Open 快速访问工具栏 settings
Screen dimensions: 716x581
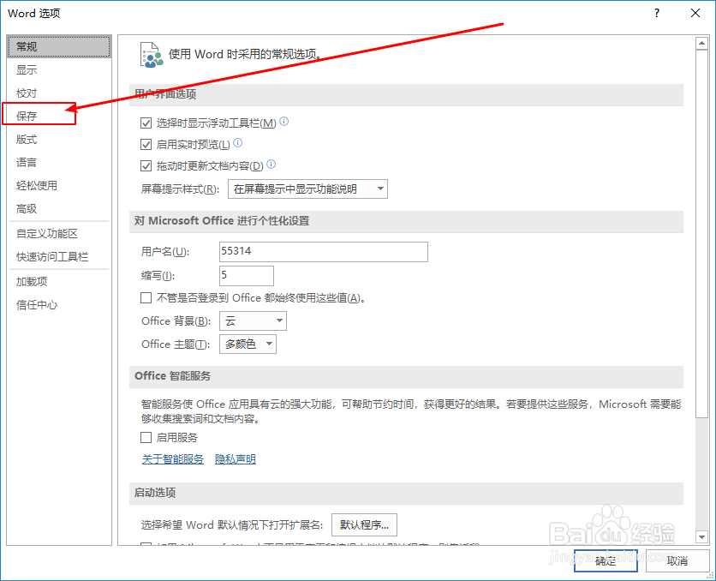[59, 257]
